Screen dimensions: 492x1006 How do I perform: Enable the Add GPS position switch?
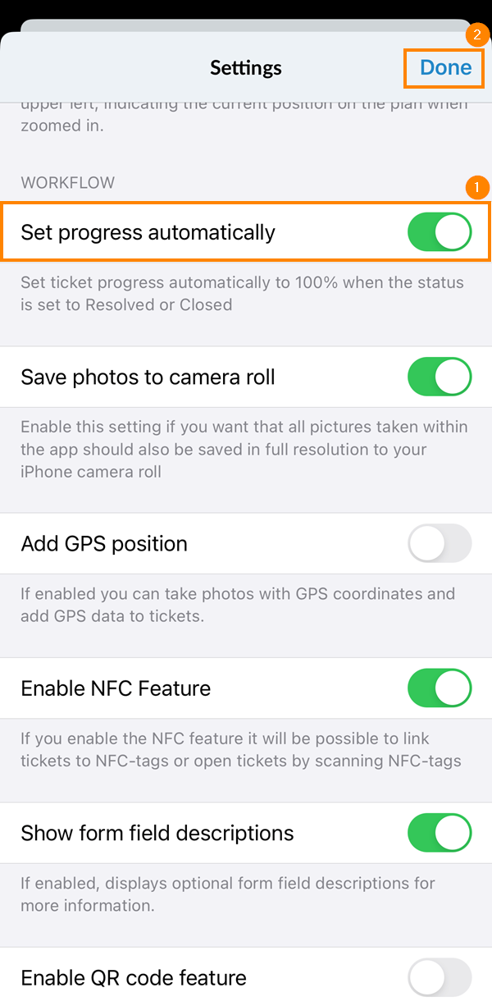(x=440, y=543)
